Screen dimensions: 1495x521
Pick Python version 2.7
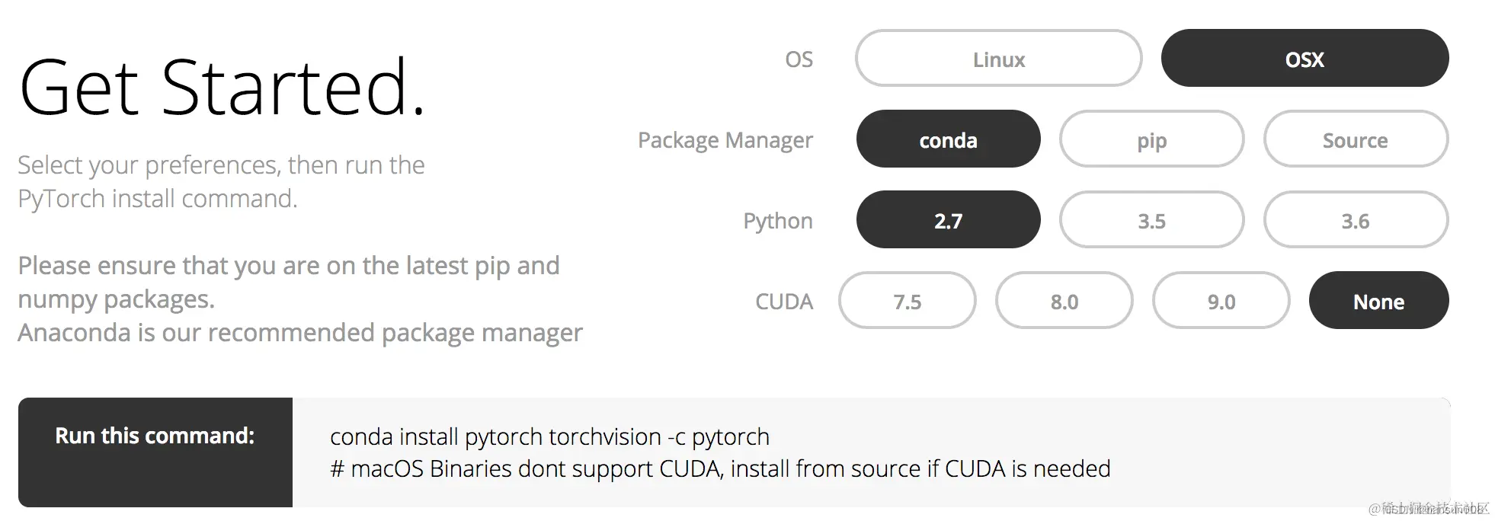(948, 220)
